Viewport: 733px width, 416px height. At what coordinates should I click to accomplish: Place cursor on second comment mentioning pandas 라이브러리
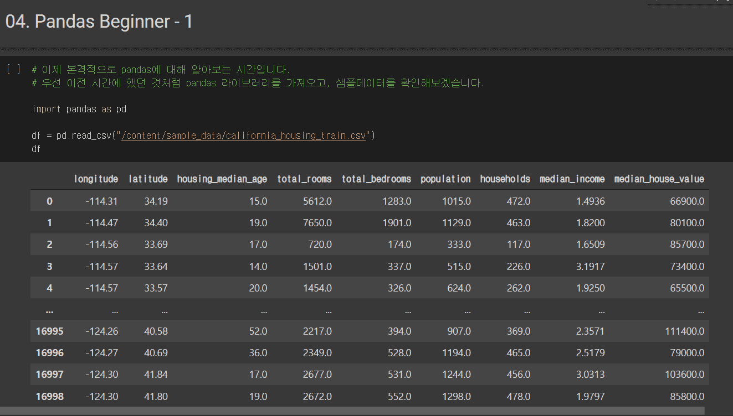(x=258, y=83)
